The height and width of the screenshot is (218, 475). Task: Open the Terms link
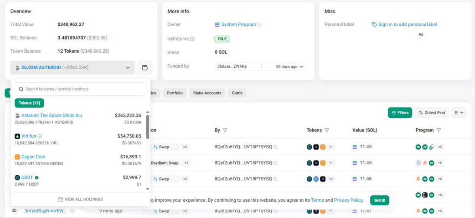point(317,200)
